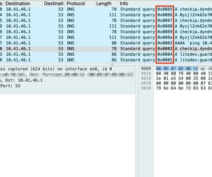The image size is (212, 177).
Task: Select the AAAA ping query 0x0002 packet
Action: pos(106,43)
